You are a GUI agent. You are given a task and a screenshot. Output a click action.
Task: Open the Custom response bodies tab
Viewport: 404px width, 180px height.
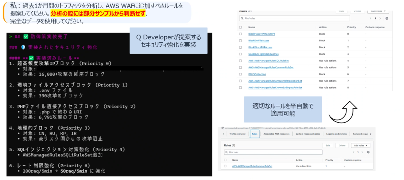point(308,134)
